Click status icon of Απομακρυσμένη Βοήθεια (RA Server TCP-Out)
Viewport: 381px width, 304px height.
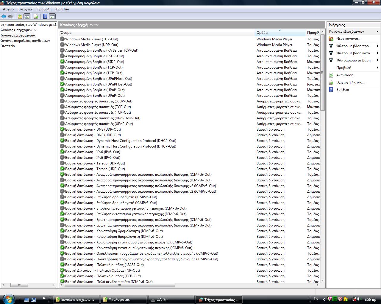click(x=62, y=50)
